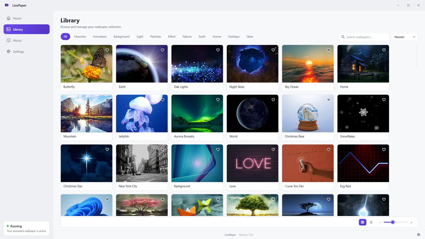Toggle heart on Dak Lights wallpaper
This screenshot has width=425, height=239.
[x=218, y=50]
